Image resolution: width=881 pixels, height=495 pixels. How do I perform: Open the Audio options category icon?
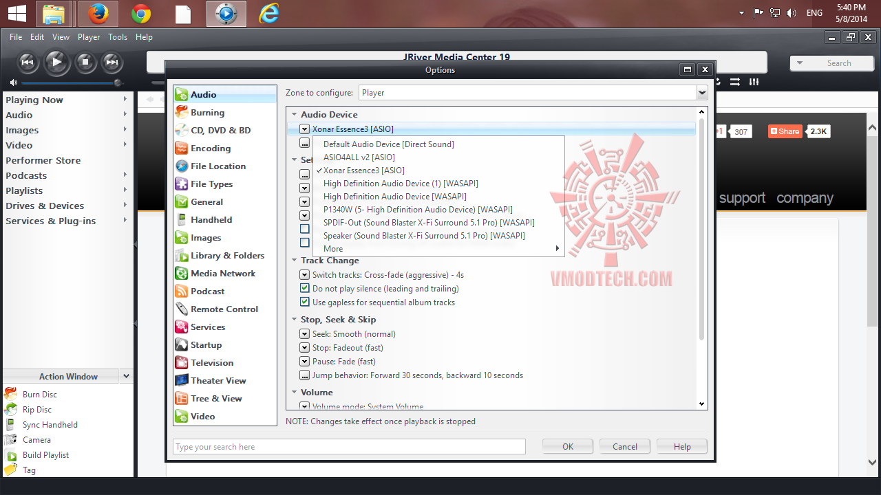[182, 94]
